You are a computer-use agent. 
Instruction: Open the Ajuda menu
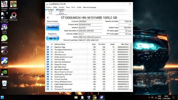tap(79, 7)
